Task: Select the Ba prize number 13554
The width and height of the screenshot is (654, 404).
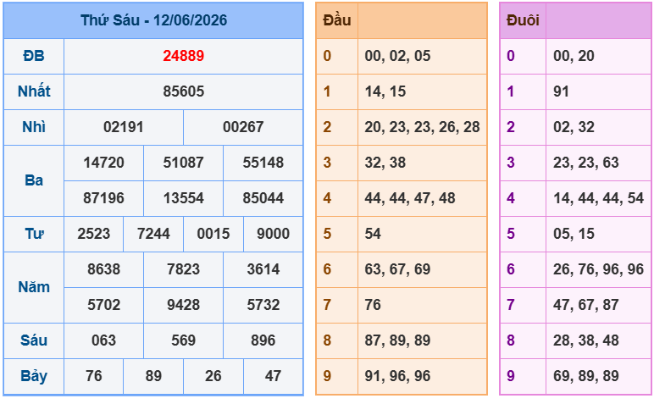Action: tap(184, 198)
